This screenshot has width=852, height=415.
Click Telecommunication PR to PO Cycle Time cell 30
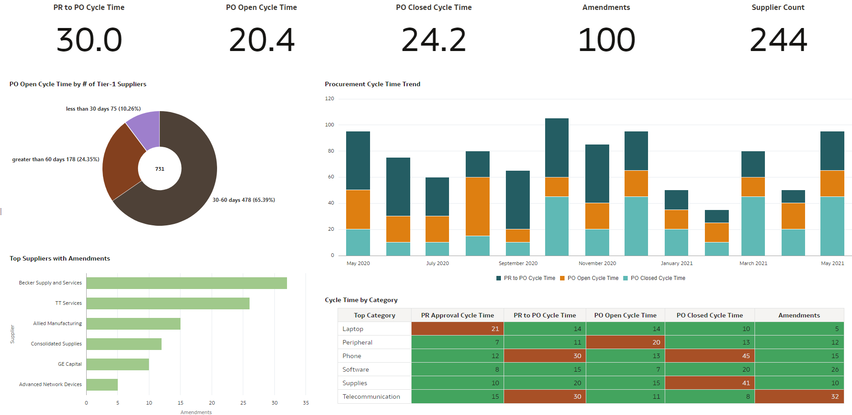pyautogui.click(x=545, y=396)
